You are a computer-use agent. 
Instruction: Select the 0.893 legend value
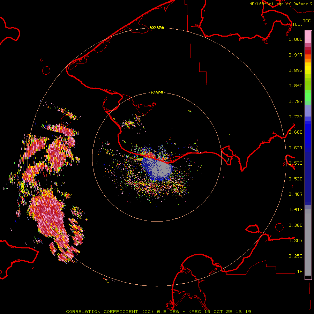coord(296,70)
